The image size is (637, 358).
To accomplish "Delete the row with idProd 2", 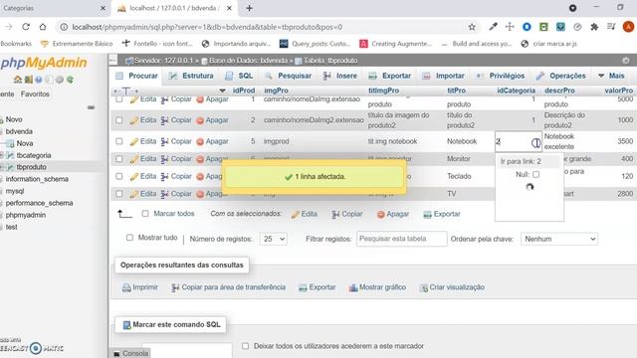I will (x=212, y=120).
